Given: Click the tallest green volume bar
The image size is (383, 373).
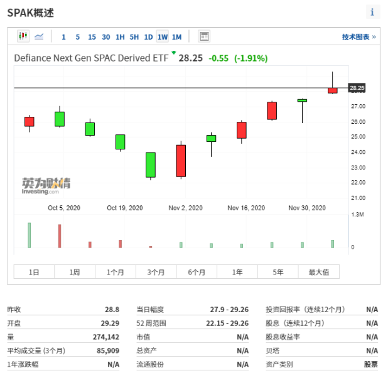Looking at the screenshot, I should click(x=30, y=235).
